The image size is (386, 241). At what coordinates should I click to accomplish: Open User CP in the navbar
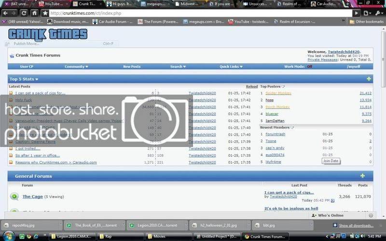tap(27, 67)
